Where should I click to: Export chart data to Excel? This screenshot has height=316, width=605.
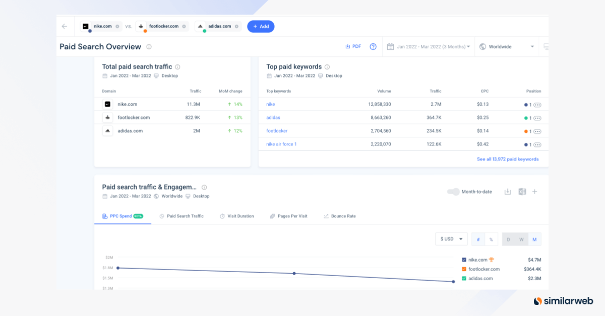tap(522, 192)
